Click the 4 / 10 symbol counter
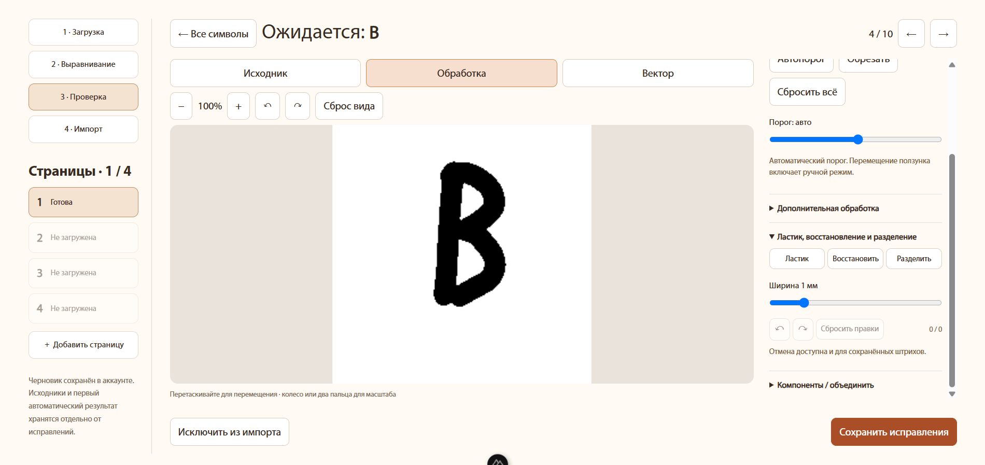Image resolution: width=985 pixels, height=465 pixels. (x=881, y=34)
